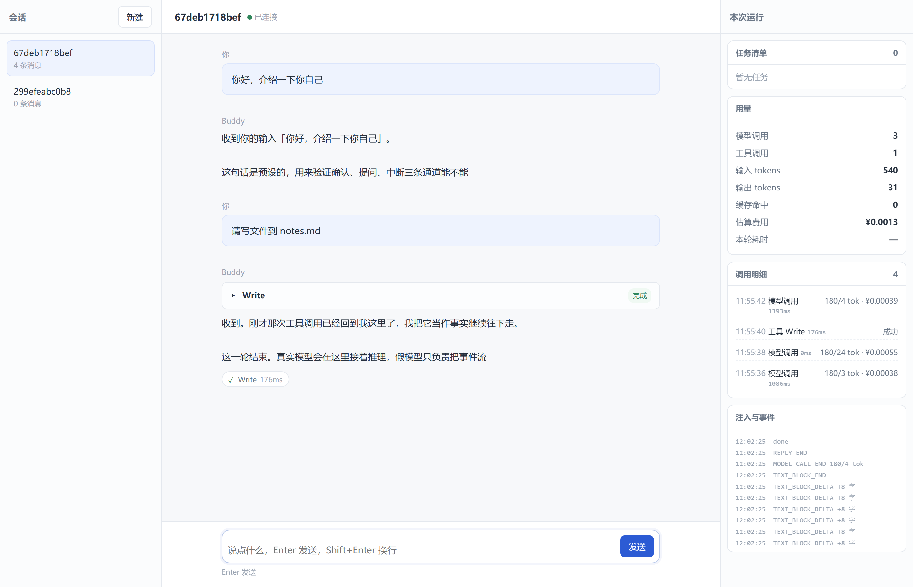The height and width of the screenshot is (587, 913).
Task: Click the 模型调用 usage row
Action: coord(816,136)
